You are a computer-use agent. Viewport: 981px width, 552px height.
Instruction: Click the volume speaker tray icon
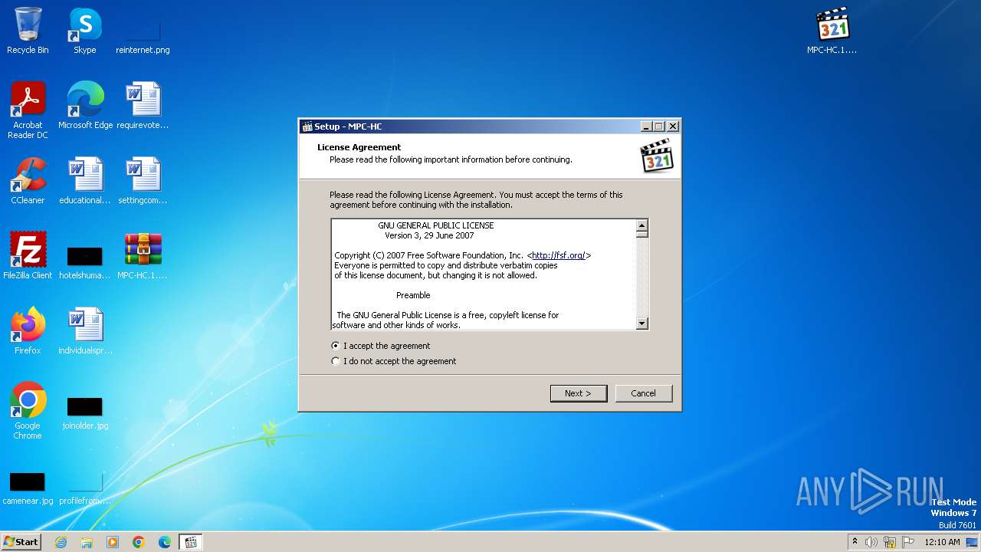pyautogui.click(x=871, y=542)
